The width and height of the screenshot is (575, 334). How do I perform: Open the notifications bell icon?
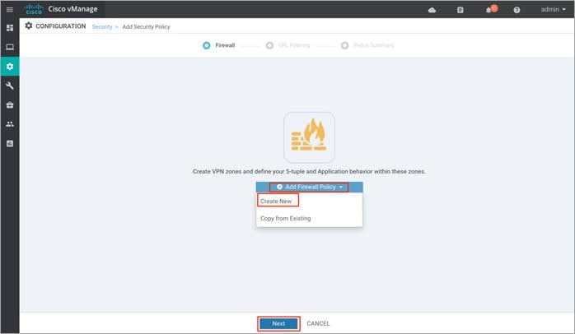click(489, 10)
